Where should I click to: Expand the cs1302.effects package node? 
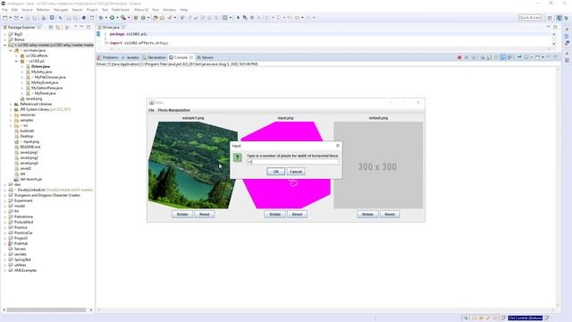16,55
